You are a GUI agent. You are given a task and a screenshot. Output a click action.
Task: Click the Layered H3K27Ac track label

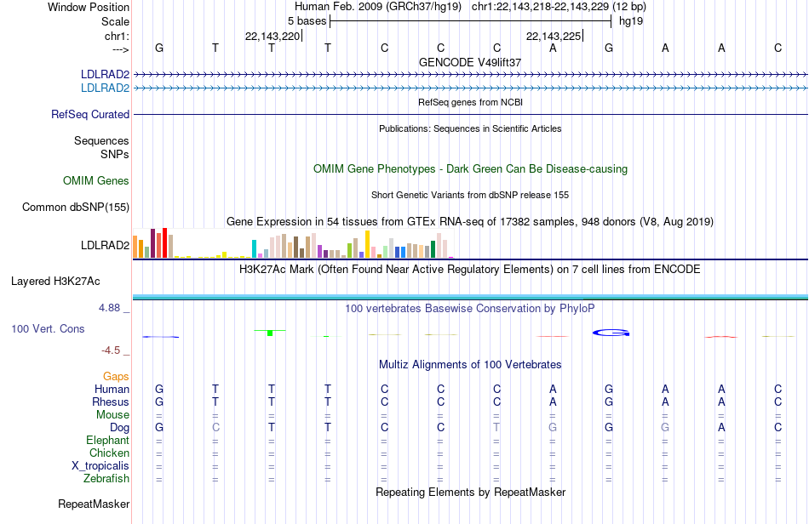pyautogui.click(x=55, y=282)
